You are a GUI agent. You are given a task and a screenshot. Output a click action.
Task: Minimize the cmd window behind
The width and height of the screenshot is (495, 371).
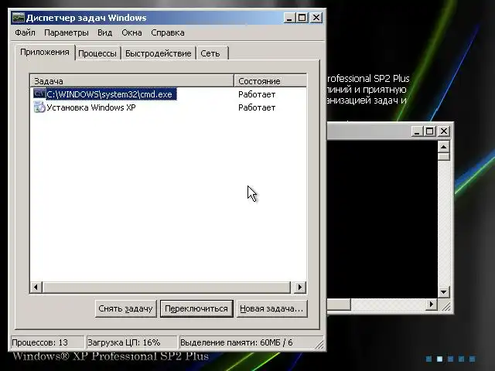click(417, 131)
